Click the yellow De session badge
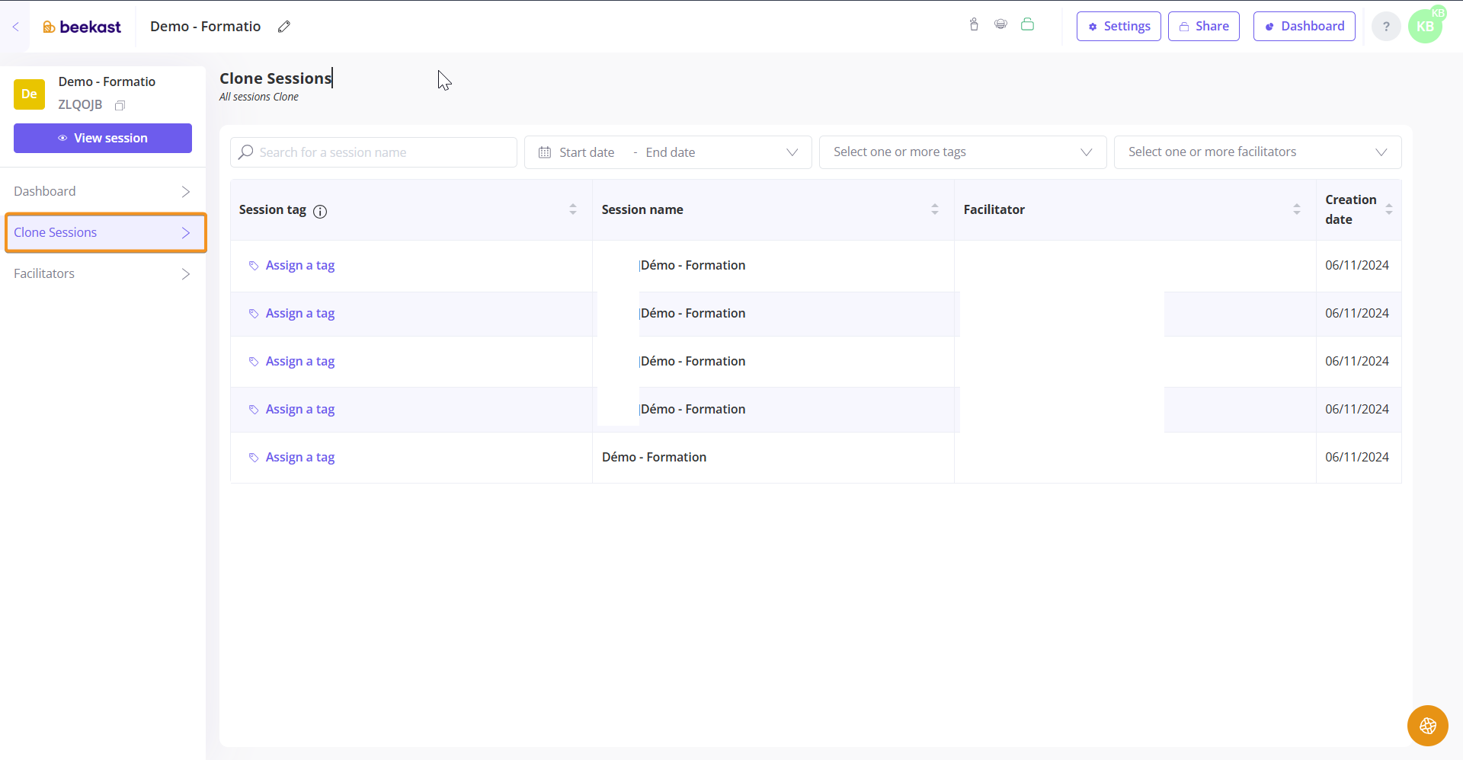 coord(29,94)
